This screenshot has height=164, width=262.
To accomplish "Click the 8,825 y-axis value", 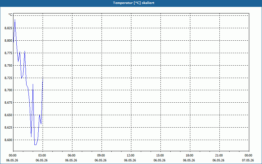I will click(9, 28).
